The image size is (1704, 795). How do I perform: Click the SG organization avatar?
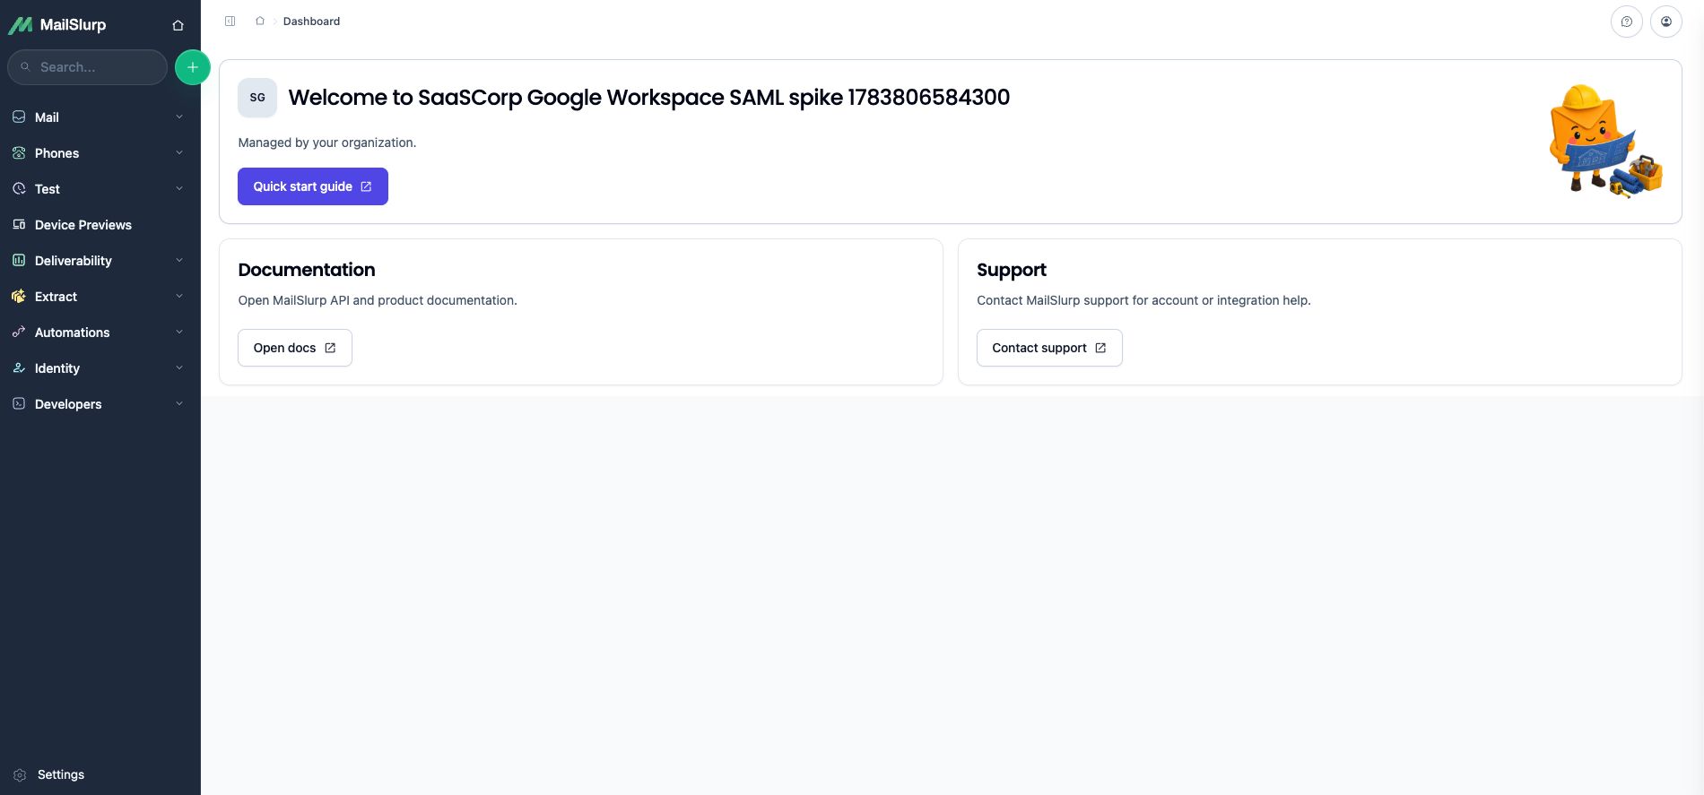pos(257,98)
